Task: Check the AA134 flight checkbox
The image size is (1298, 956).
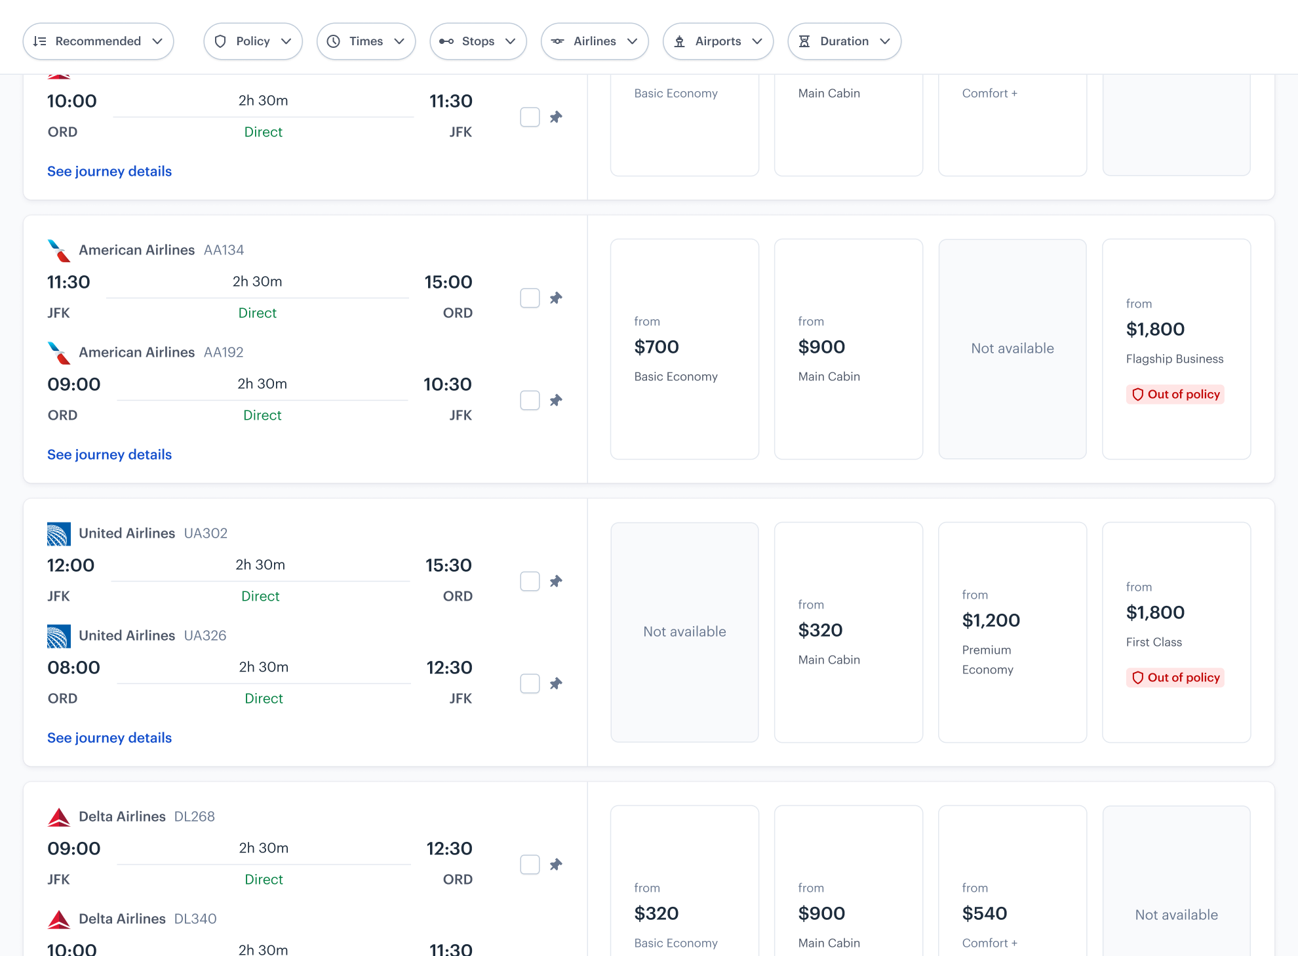Action: (530, 298)
